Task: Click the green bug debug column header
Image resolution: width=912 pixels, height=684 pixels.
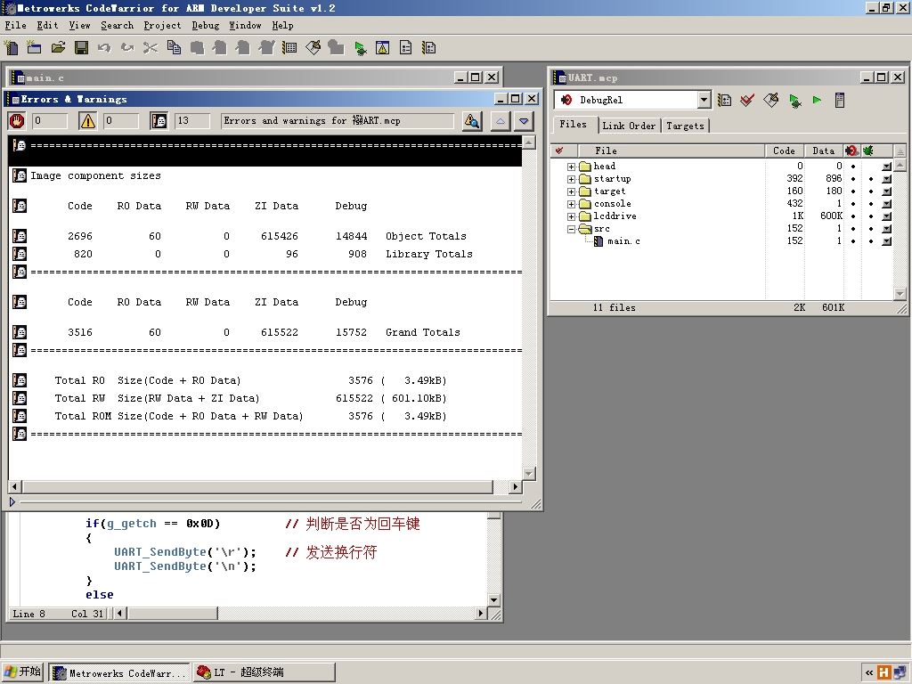Action: pyautogui.click(x=867, y=151)
